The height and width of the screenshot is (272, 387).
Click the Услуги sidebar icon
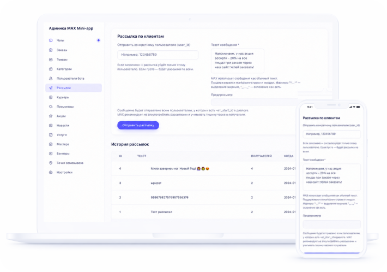[51, 135]
